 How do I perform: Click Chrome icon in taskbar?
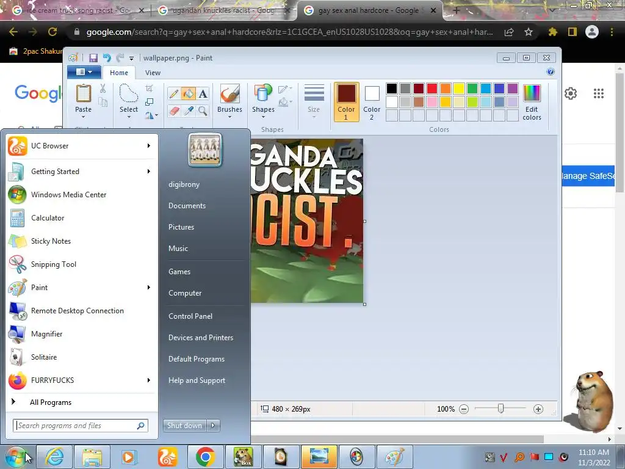(205, 457)
